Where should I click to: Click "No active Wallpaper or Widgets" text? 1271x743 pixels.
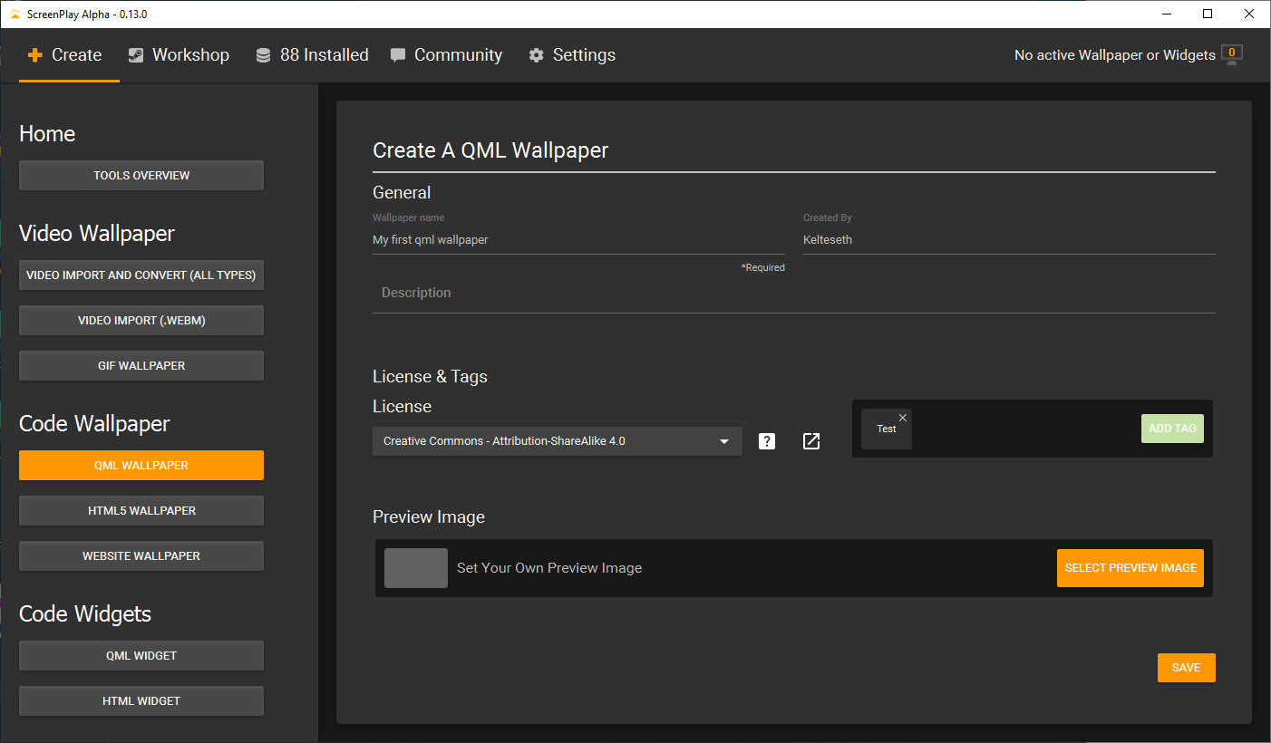tap(1115, 55)
